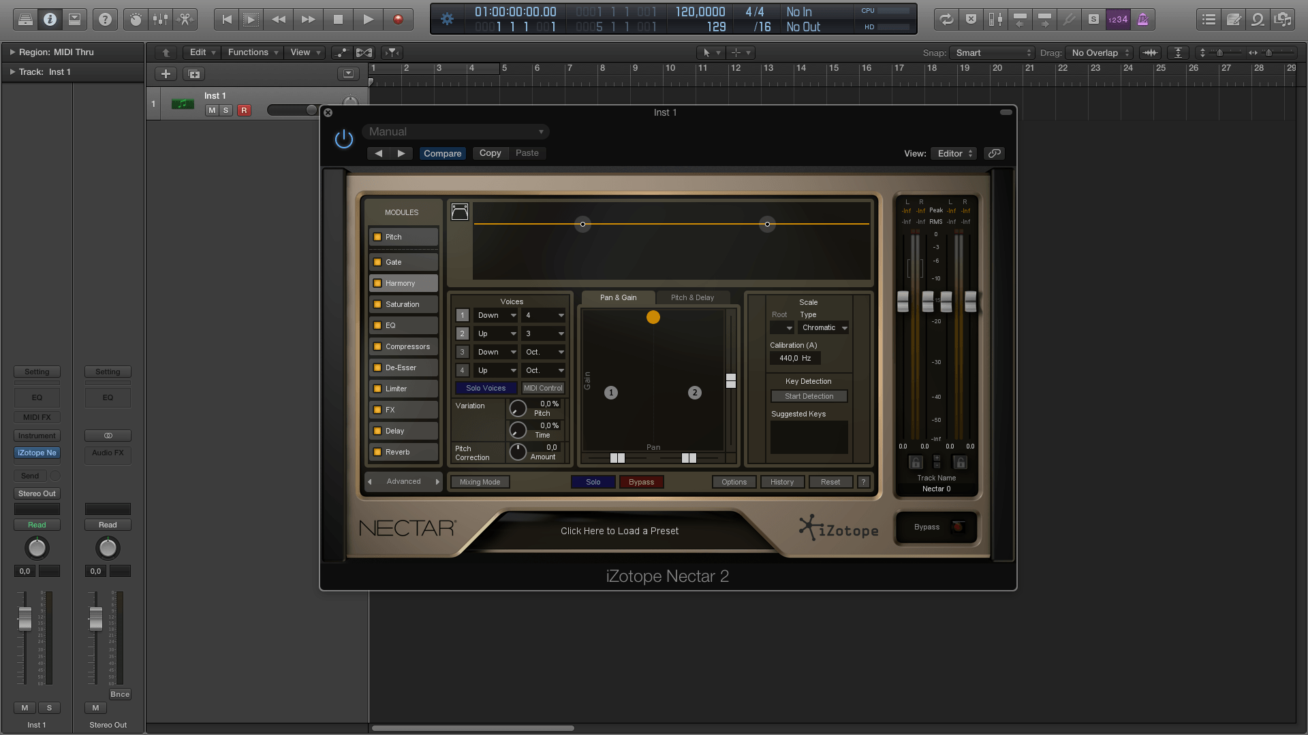Open the Smart Controls dial icon

[x=136, y=20]
